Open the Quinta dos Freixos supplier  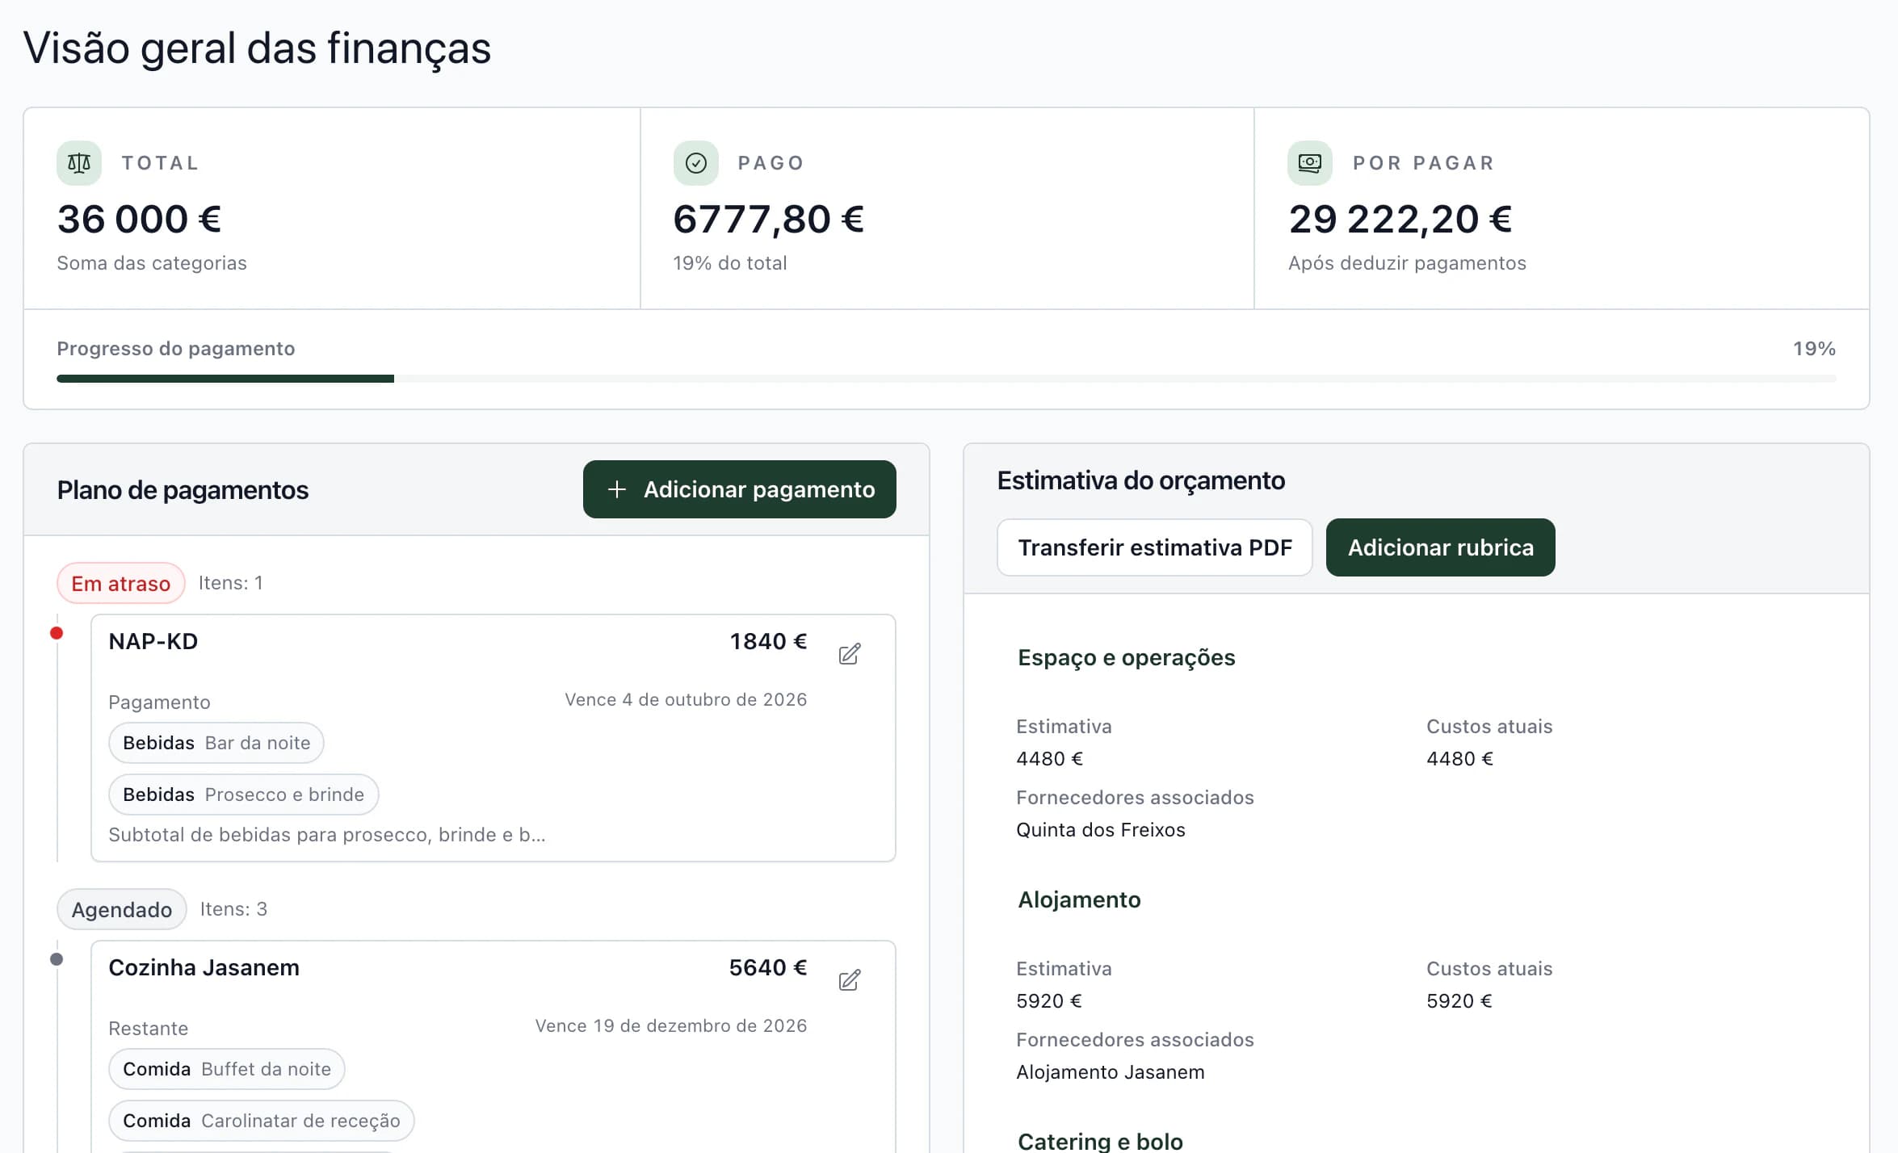(x=1100, y=830)
